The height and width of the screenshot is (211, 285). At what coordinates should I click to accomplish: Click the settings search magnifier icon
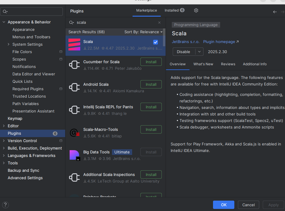[5, 12]
